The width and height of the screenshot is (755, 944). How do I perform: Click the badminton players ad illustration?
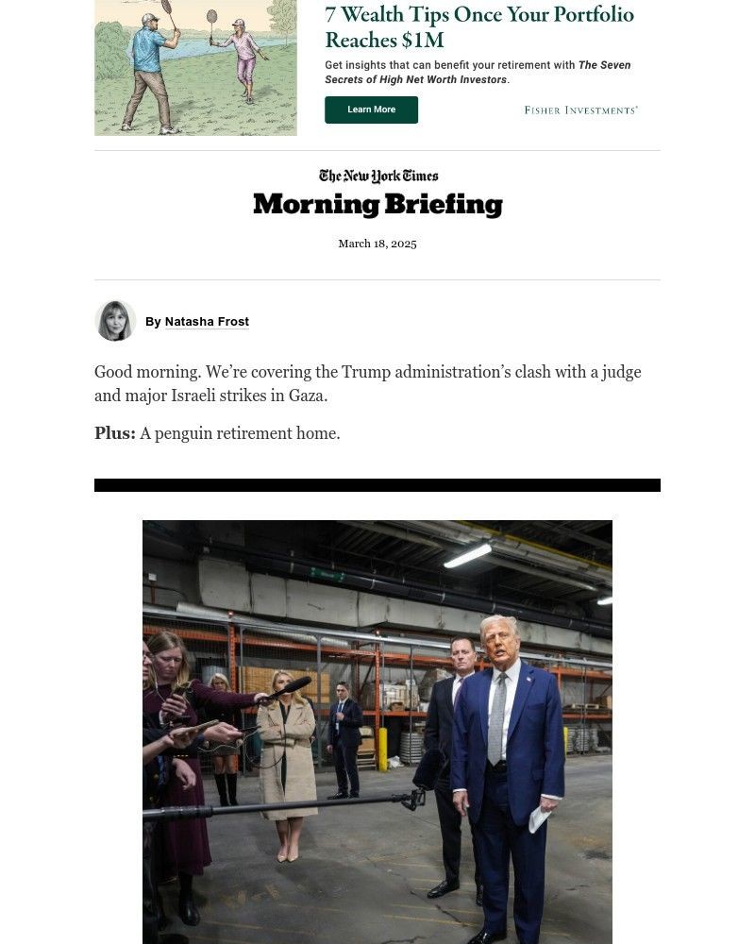[195, 67]
